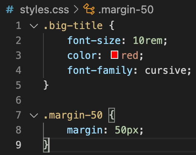Click the breadcrumb chevron separator after styles.css
Screen dimensions: 196x155
pos(76,10)
